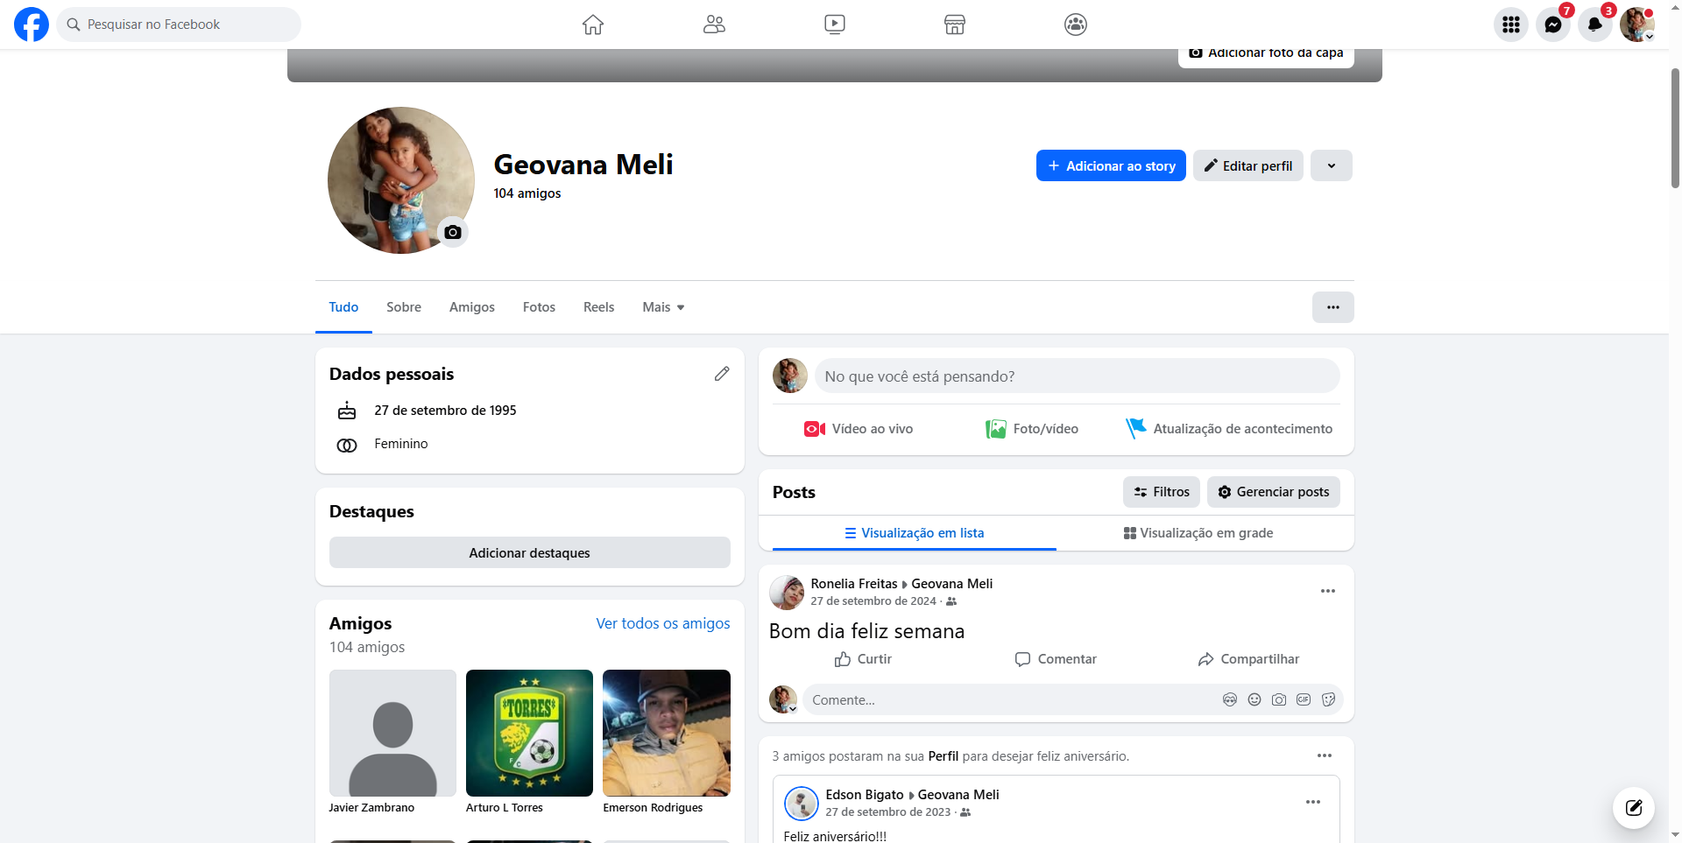This screenshot has height=843, width=1682.
Task: Open the apps grid menu icon
Action: pos(1511,25)
